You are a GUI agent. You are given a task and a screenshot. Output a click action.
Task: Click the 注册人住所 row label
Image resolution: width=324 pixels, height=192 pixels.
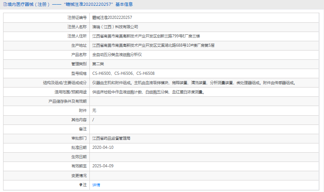click(x=77, y=36)
